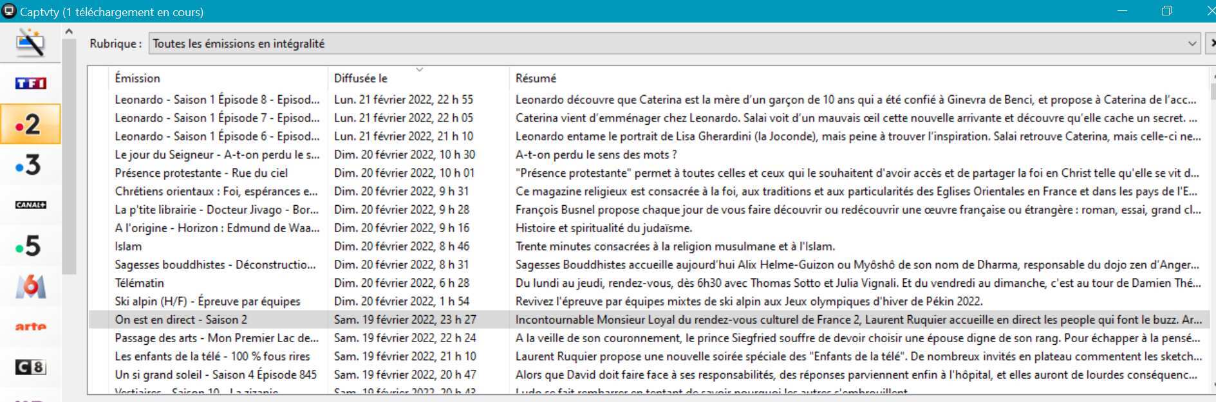Click summary starting 'Revivez l'épreuve par équipes'

click(749, 301)
